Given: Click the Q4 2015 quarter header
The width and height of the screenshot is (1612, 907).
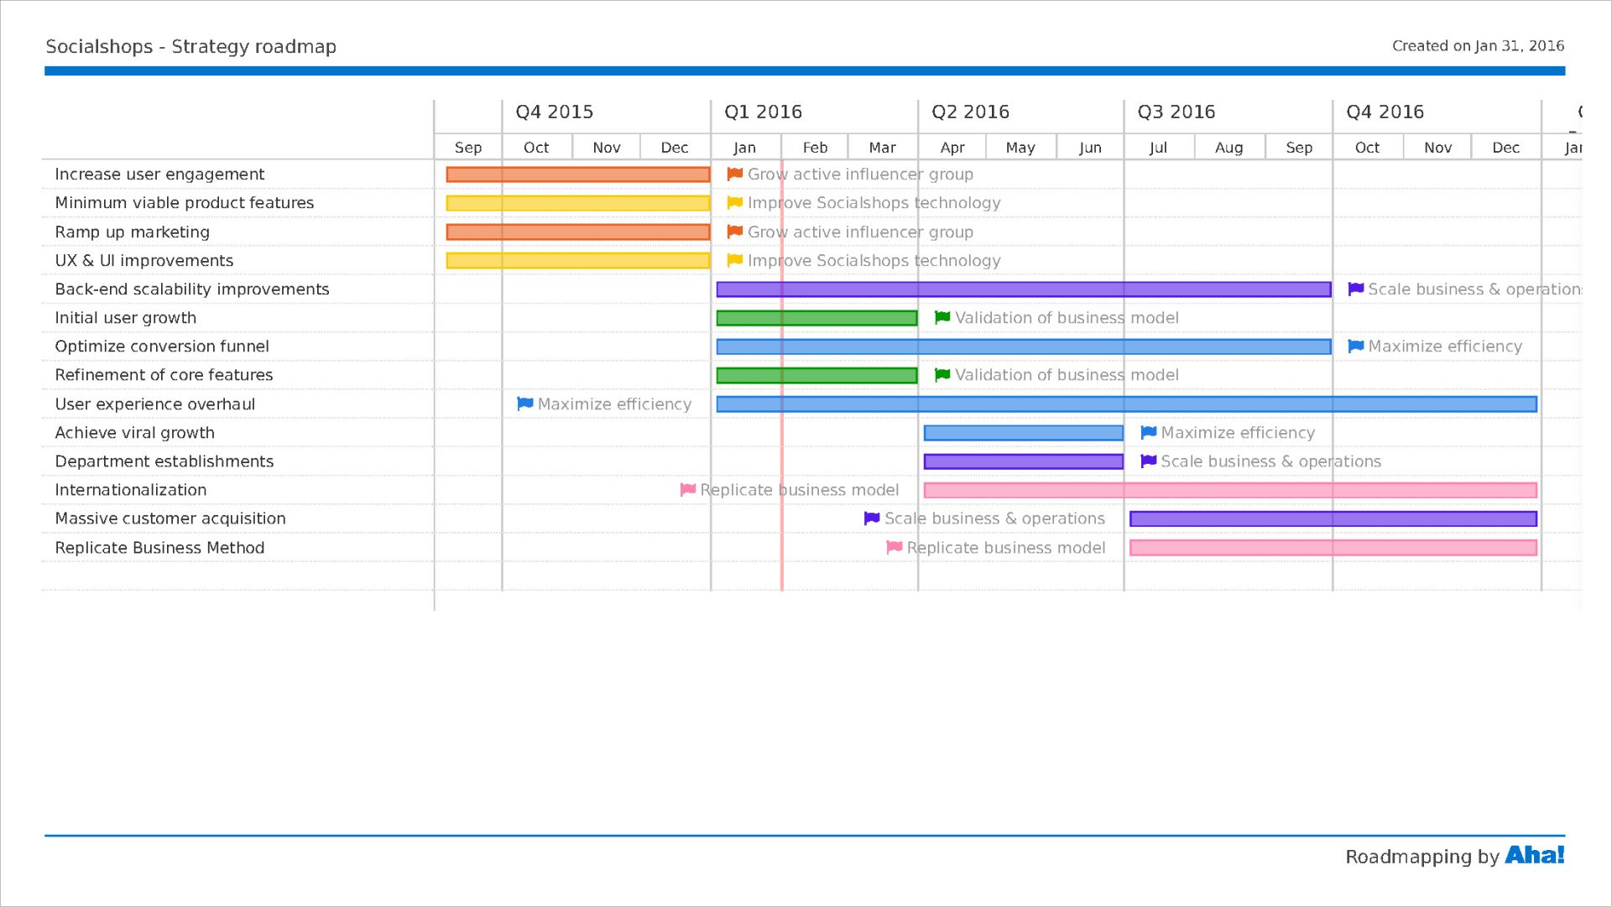Looking at the screenshot, I should 554,112.
